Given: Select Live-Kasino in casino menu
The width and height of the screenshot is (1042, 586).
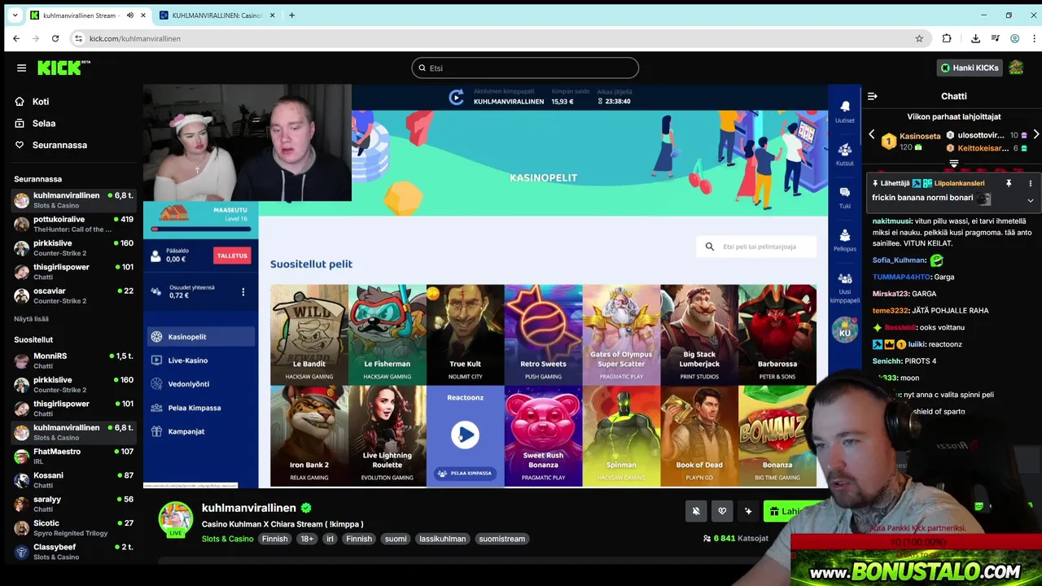Looking at the screenshot, I should tap(201, 361).
